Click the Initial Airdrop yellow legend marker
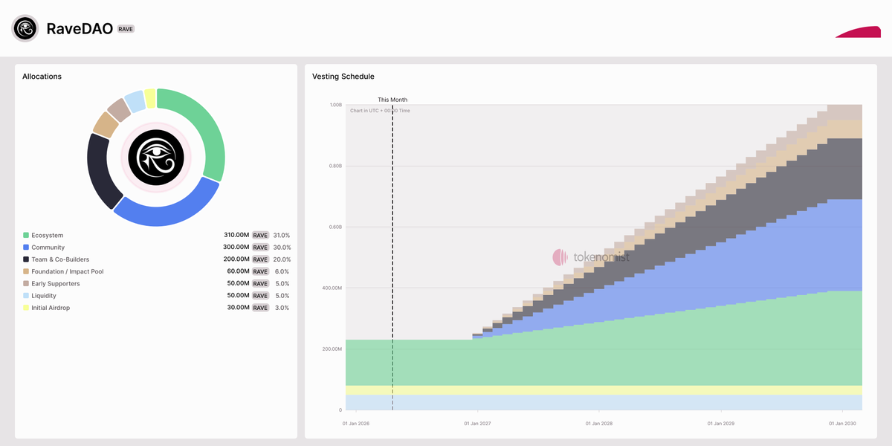892x446 pixels. pos(25,307)
